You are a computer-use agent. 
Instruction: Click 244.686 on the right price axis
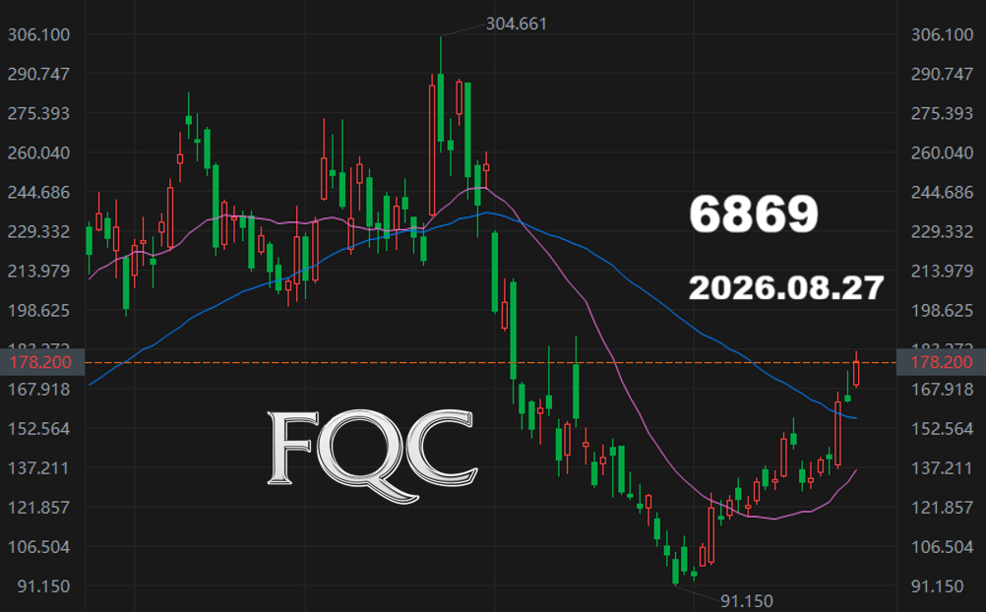point(942,193)
